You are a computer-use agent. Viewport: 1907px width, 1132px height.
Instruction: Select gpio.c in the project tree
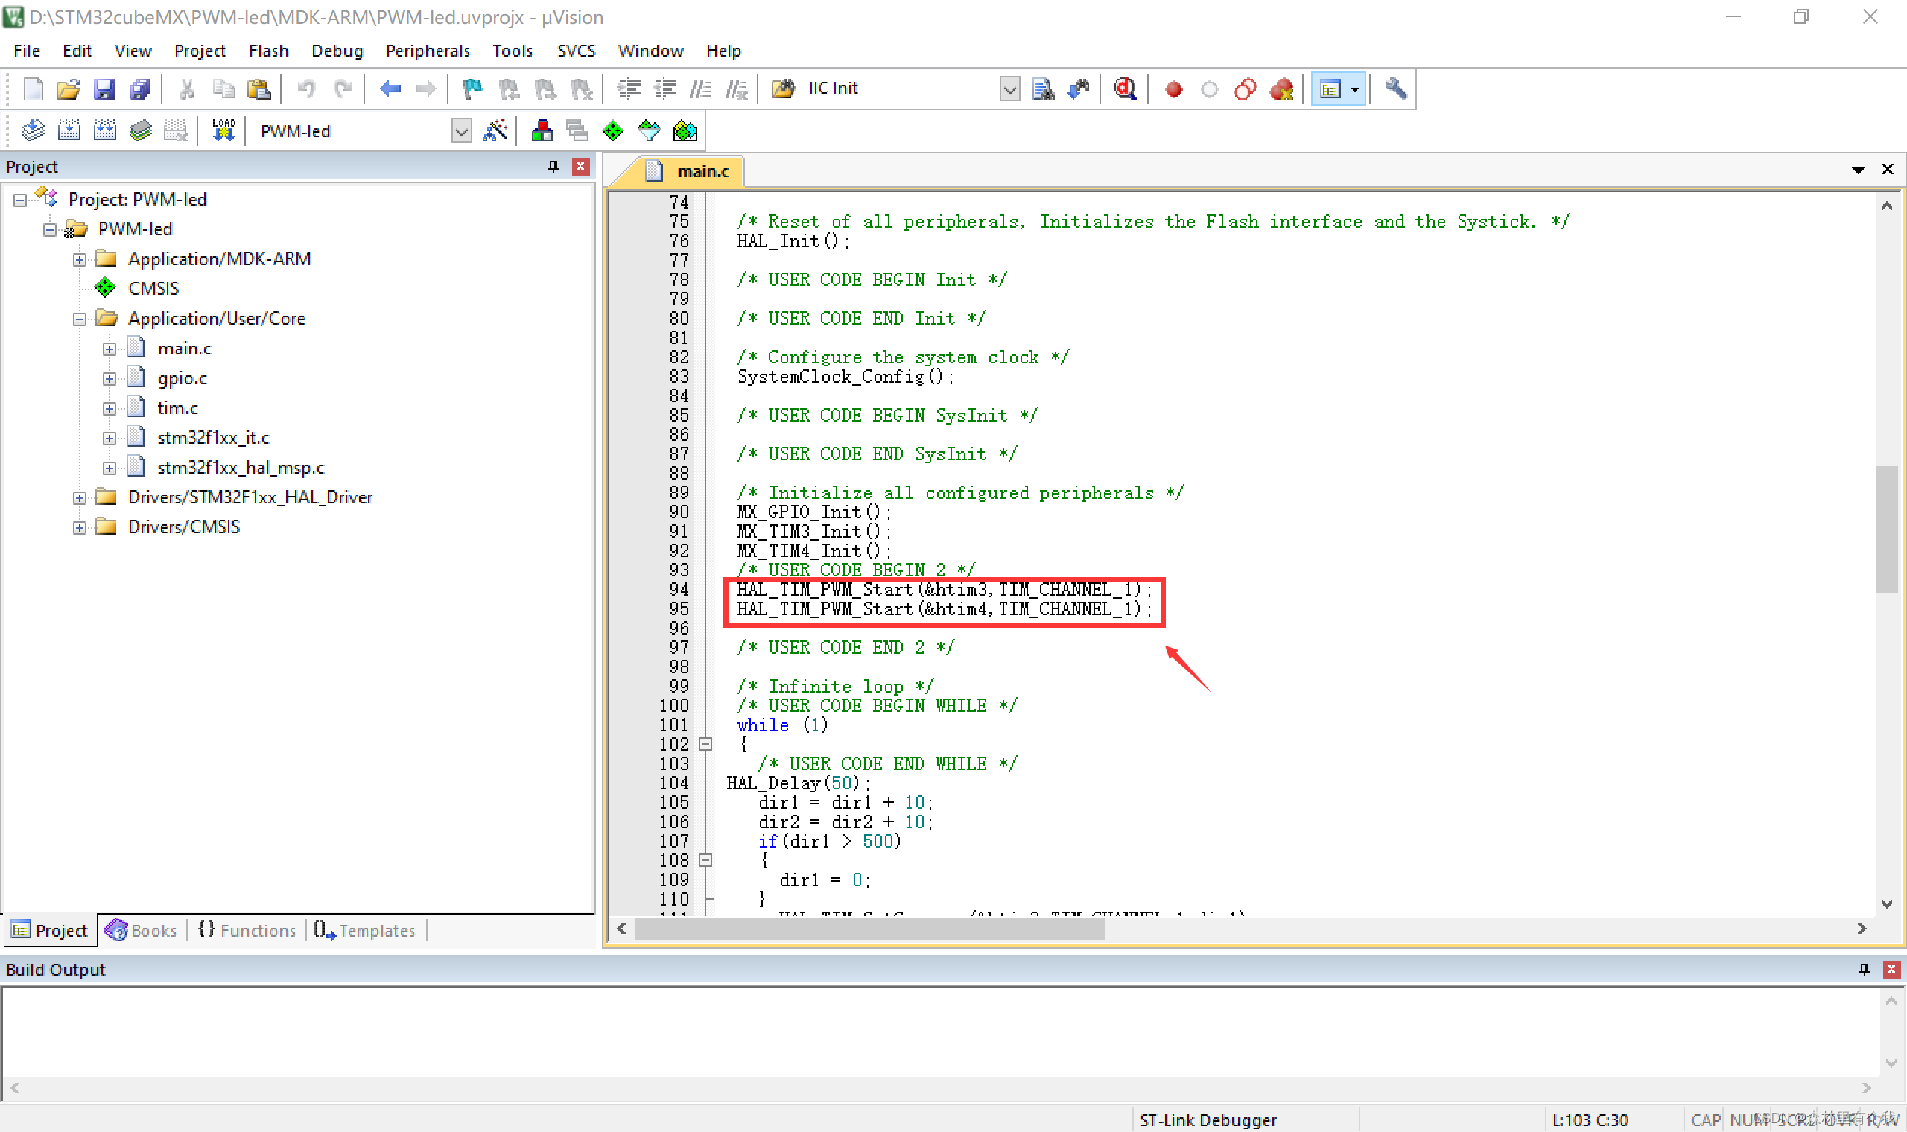pyautogui.click(x=182, y=378)
